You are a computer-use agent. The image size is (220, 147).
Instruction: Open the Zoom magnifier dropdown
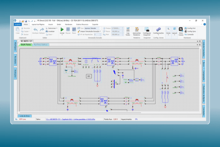pyautogui.click(x=168, y=31)
